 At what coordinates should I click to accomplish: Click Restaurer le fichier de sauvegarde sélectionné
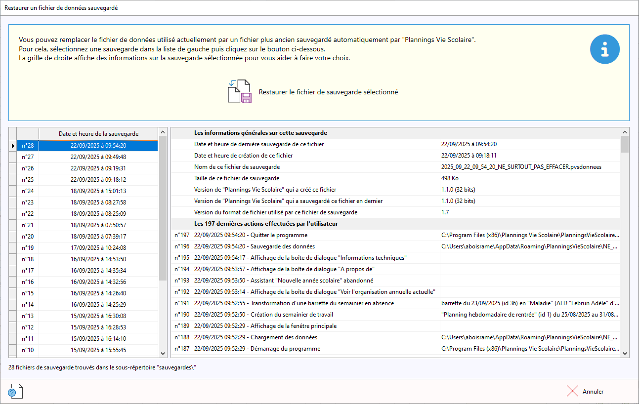coord(328,92)
